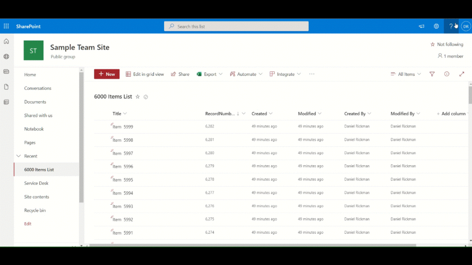The height and width of the screenshot is (265, 472).
Task: Select the Home icon in left rail
Action: (x=6, y=41)
